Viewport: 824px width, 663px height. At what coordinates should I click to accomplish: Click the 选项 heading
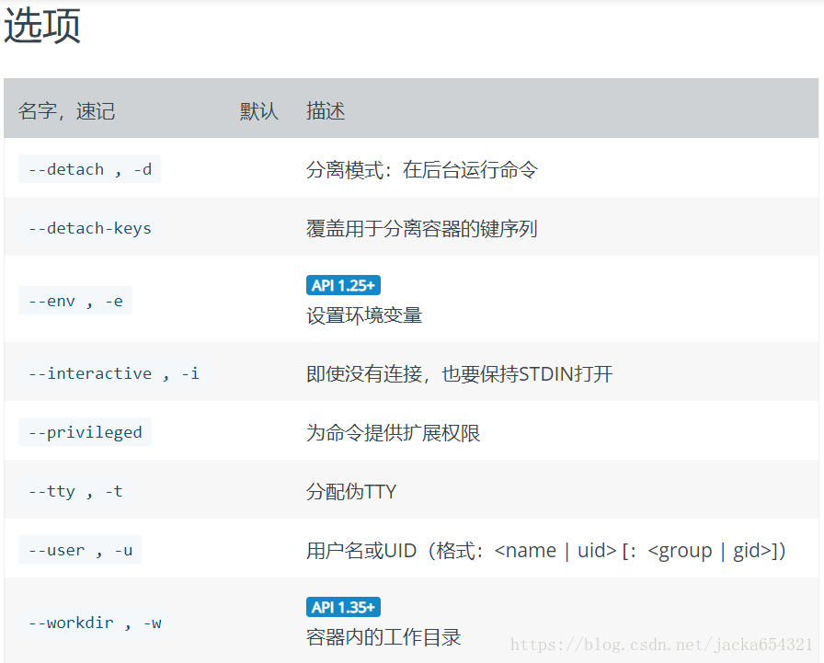42,26
